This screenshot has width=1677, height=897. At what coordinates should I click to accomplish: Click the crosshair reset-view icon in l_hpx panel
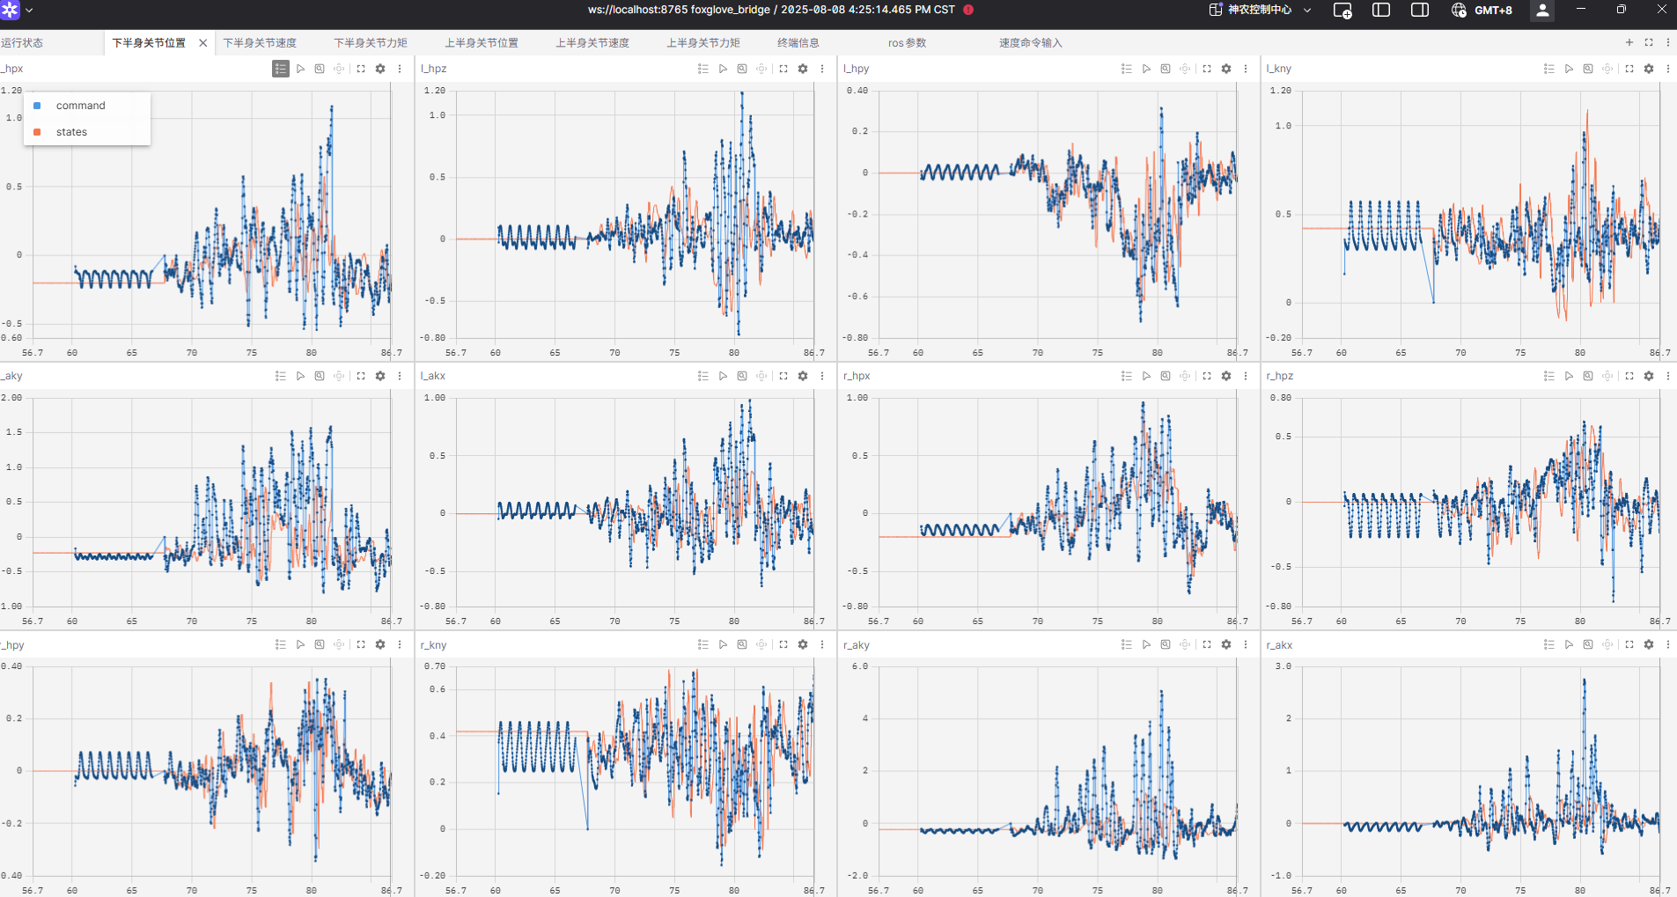pos(339,69)
